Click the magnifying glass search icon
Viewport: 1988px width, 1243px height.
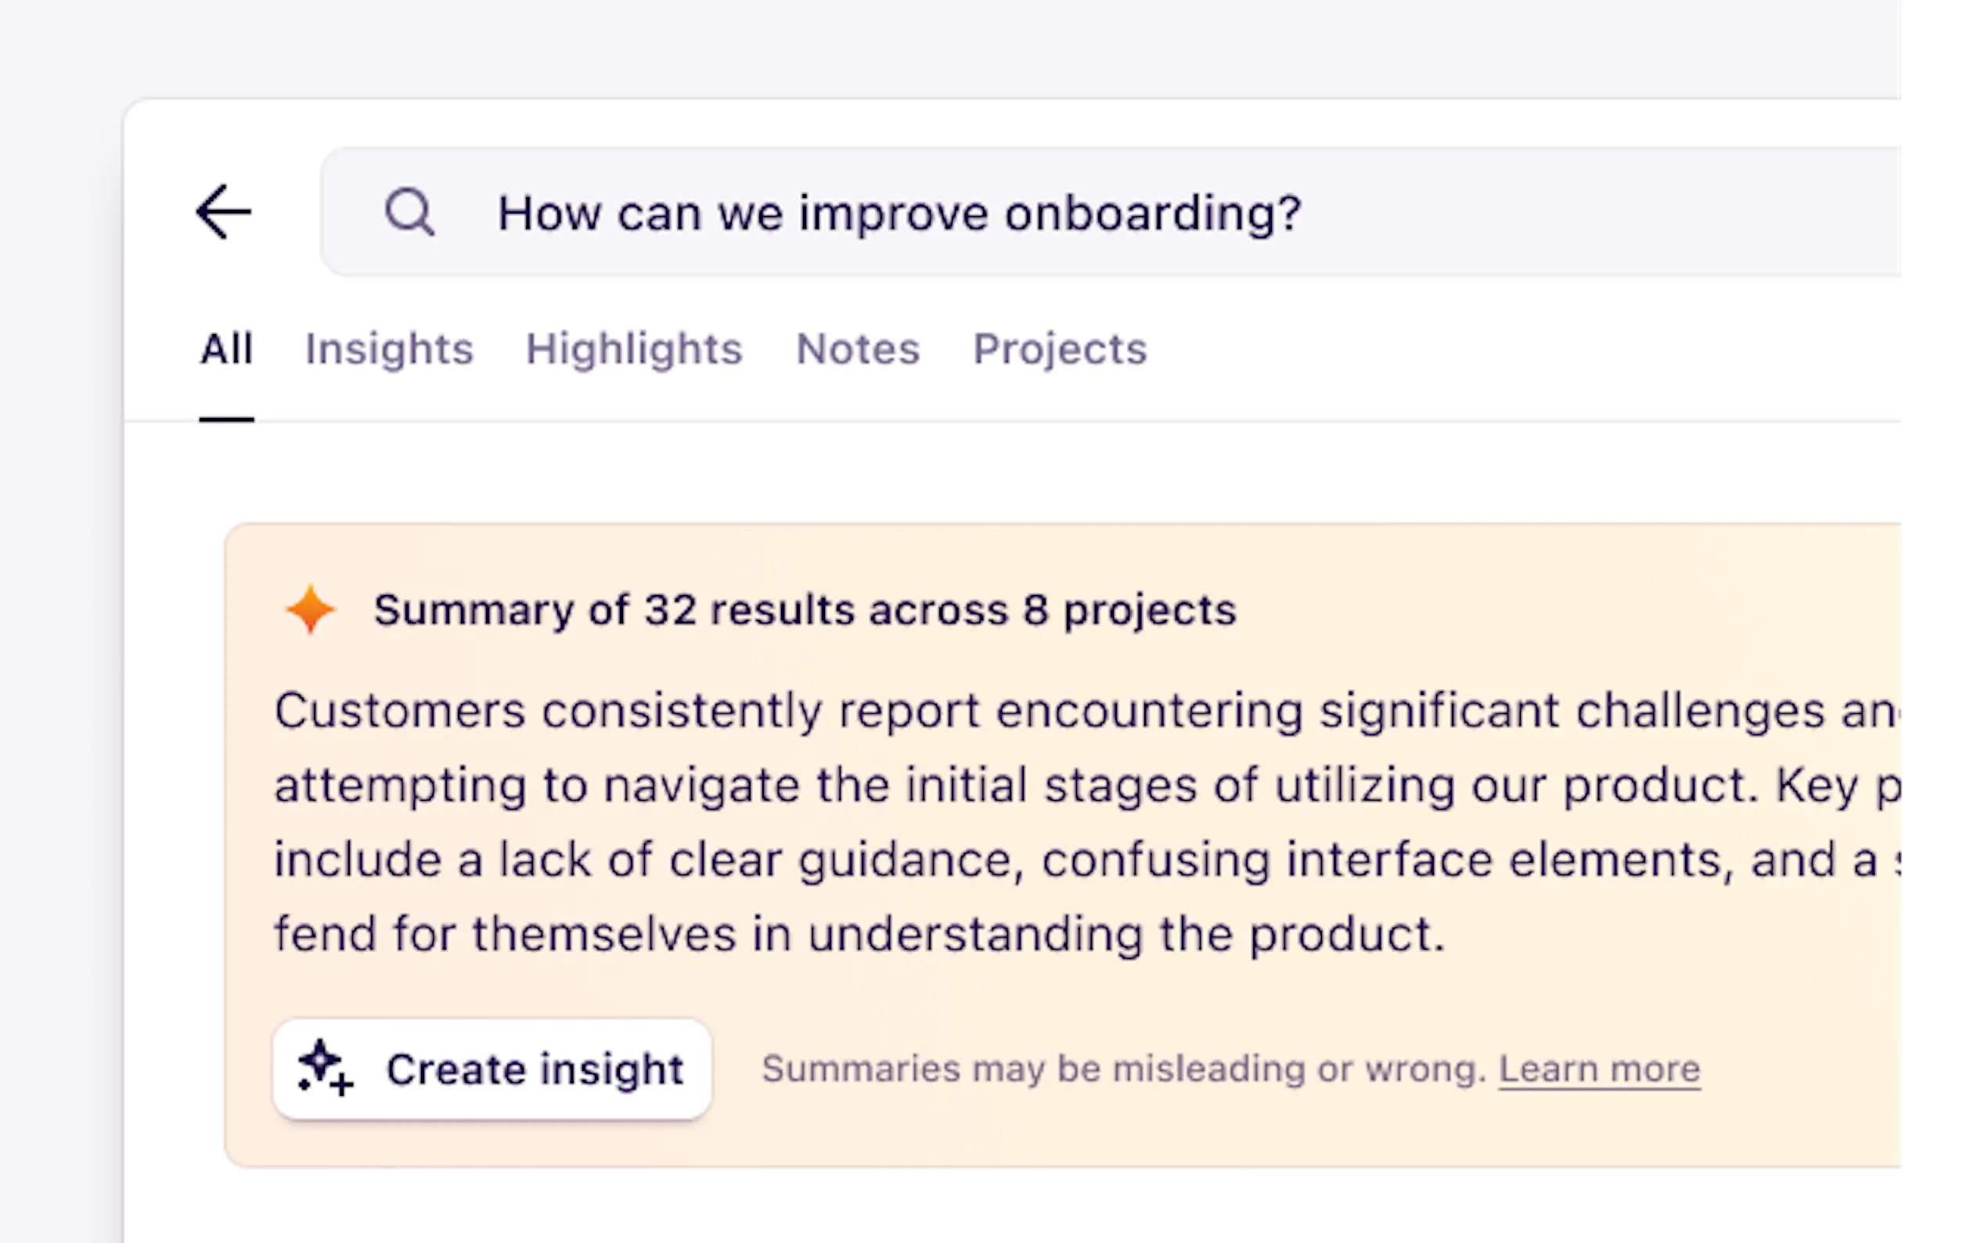click(409, 212)
